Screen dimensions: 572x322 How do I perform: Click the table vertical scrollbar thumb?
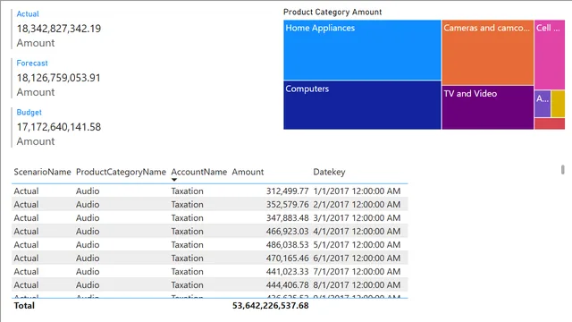coord(563,170)
